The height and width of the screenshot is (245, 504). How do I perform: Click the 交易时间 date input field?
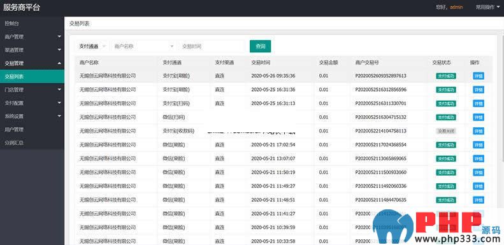pyautogui.click(x=212, y=46)
